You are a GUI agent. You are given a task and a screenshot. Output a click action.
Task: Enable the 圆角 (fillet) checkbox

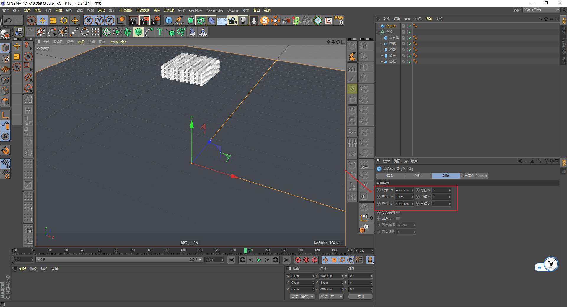coord(398,218)
